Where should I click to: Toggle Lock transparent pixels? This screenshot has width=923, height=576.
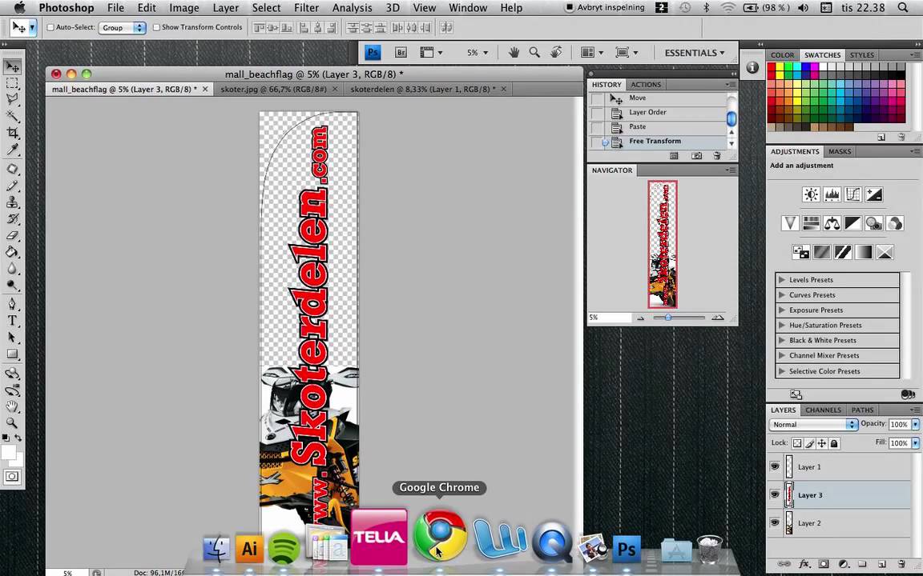pyautogui.click(x=796, y=443)
